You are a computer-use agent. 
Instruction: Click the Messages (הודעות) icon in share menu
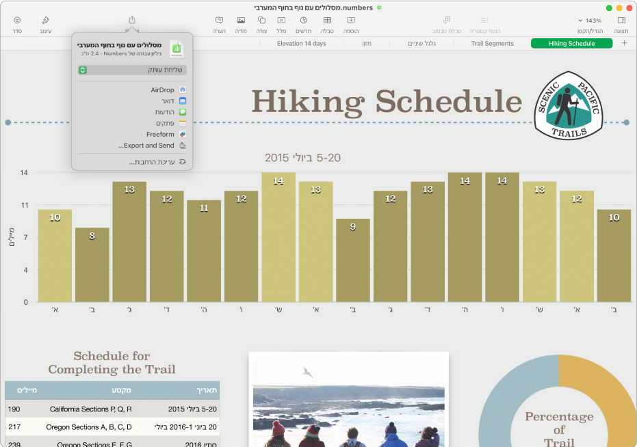point(183,112)
